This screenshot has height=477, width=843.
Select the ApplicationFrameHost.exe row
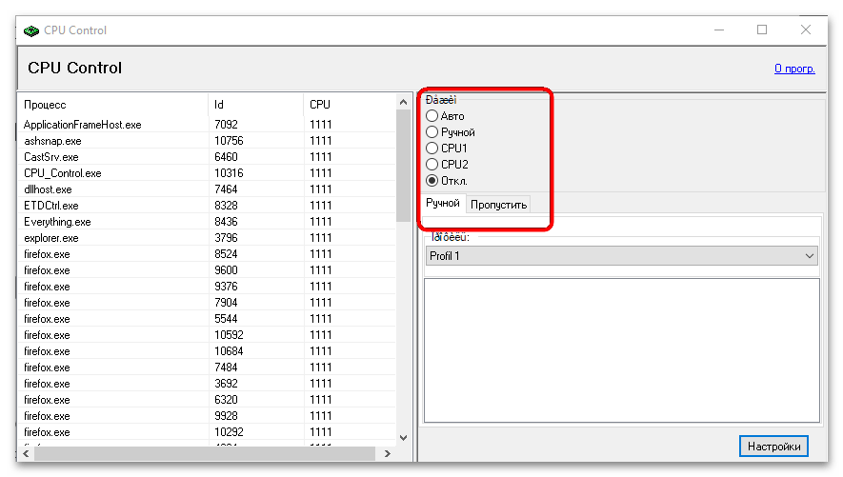(x=207, y=125)
